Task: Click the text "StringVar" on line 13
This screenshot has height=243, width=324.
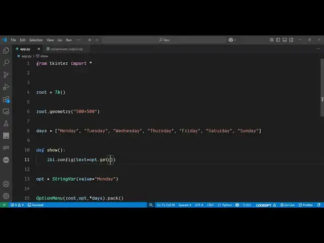Action: pos(64,179)
